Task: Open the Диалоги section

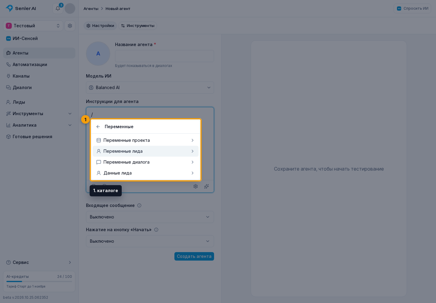Action: tap(39, 88)
